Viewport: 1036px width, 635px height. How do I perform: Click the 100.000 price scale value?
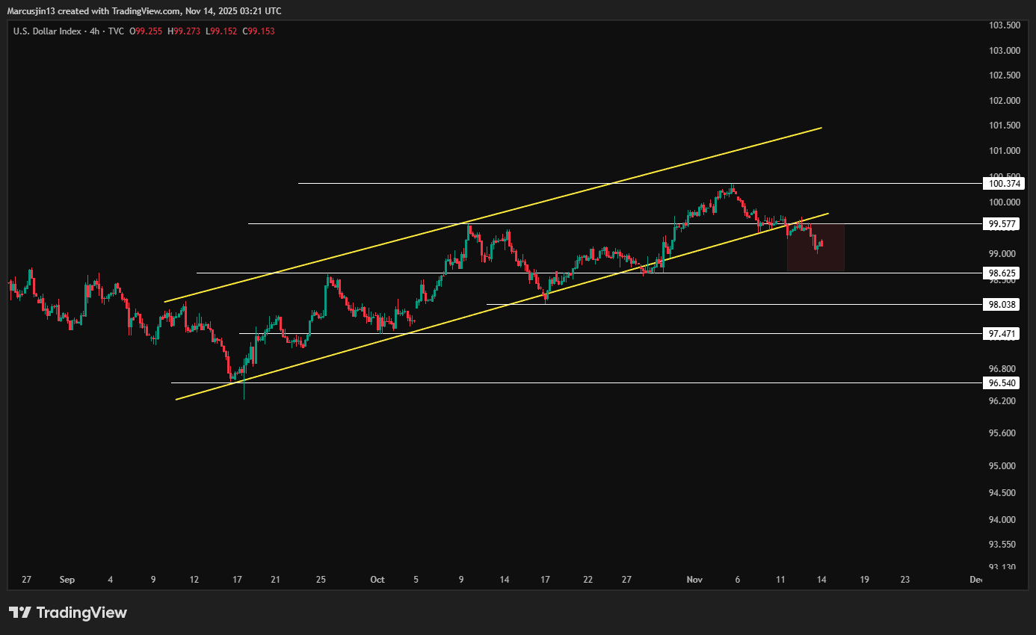[x=1004, y=202]
